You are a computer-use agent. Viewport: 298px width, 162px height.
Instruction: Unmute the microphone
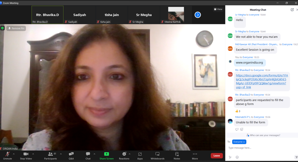(x=7, y=155)
